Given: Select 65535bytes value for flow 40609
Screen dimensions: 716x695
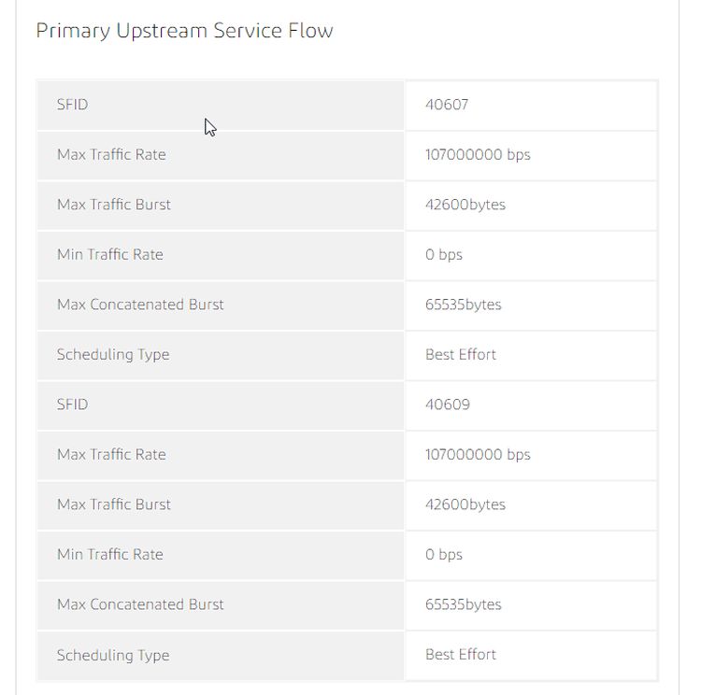Looking at the screenshot, I should tap(464, 604).
